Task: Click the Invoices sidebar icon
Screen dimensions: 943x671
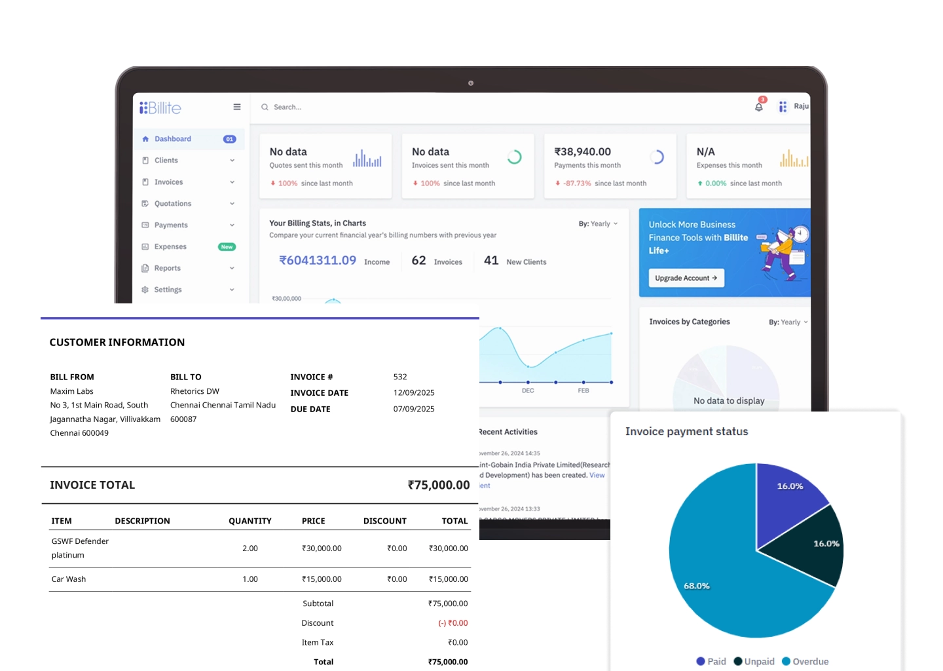Action: 145,182
